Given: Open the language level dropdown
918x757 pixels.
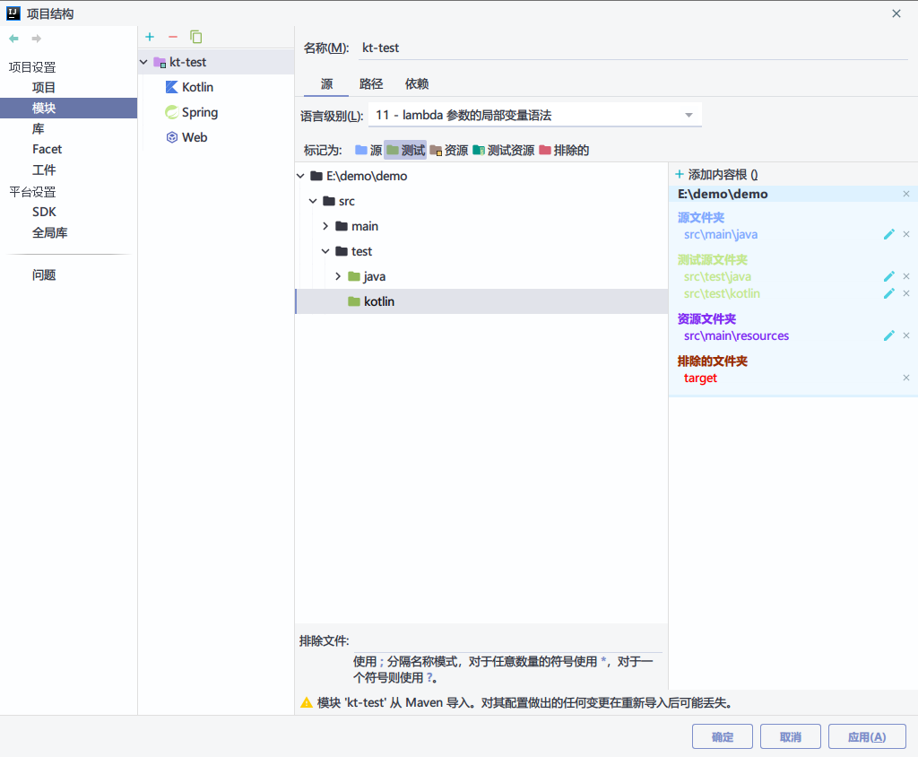Looking at the screenshot, I should coord(534,116).
